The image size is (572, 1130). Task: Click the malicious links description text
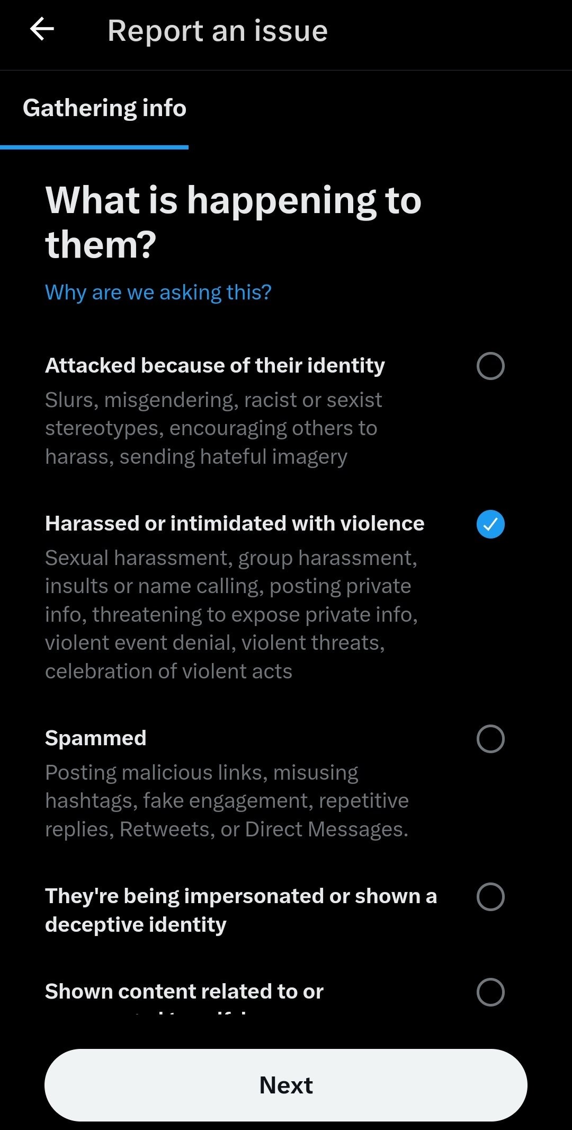(x=227, y=801)
